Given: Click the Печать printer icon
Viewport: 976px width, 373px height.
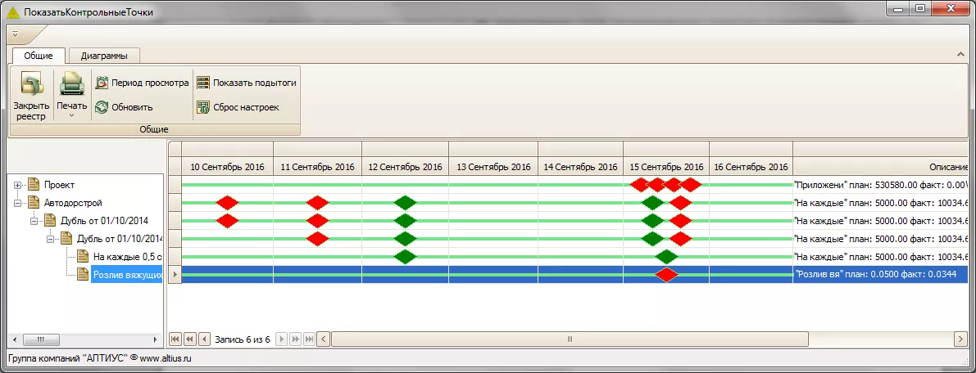Looking at the screenshot, I should tap(71, 84).
